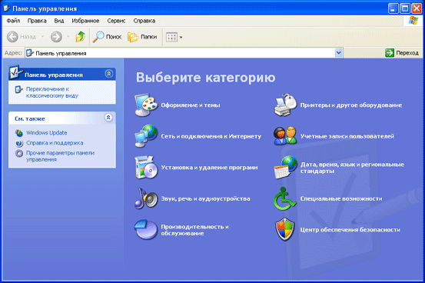Click the Windows Update icon in sidebar
425x283 pixels.
(x=19, y=133)
